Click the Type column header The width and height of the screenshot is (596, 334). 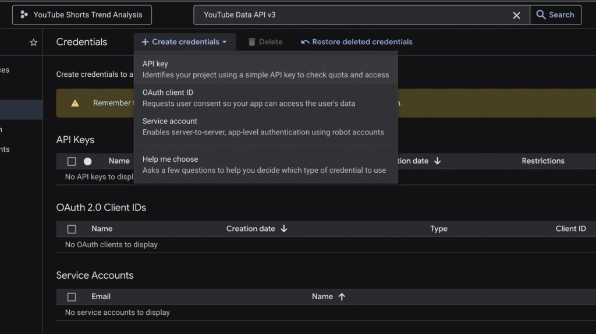point(439,229)
